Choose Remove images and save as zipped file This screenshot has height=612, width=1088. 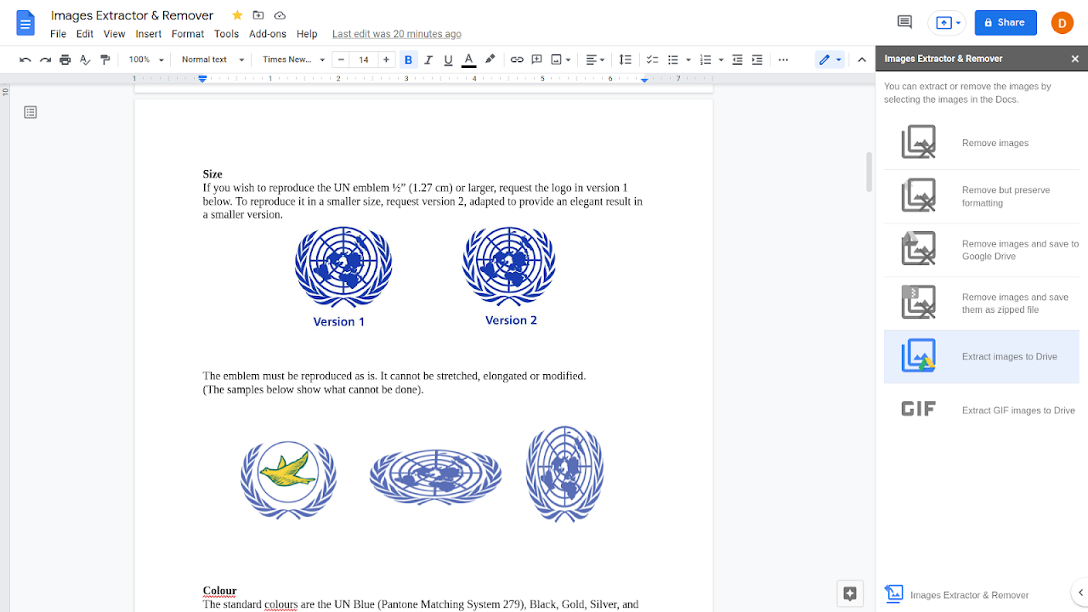pyautogui.click(x=982, y=303)
